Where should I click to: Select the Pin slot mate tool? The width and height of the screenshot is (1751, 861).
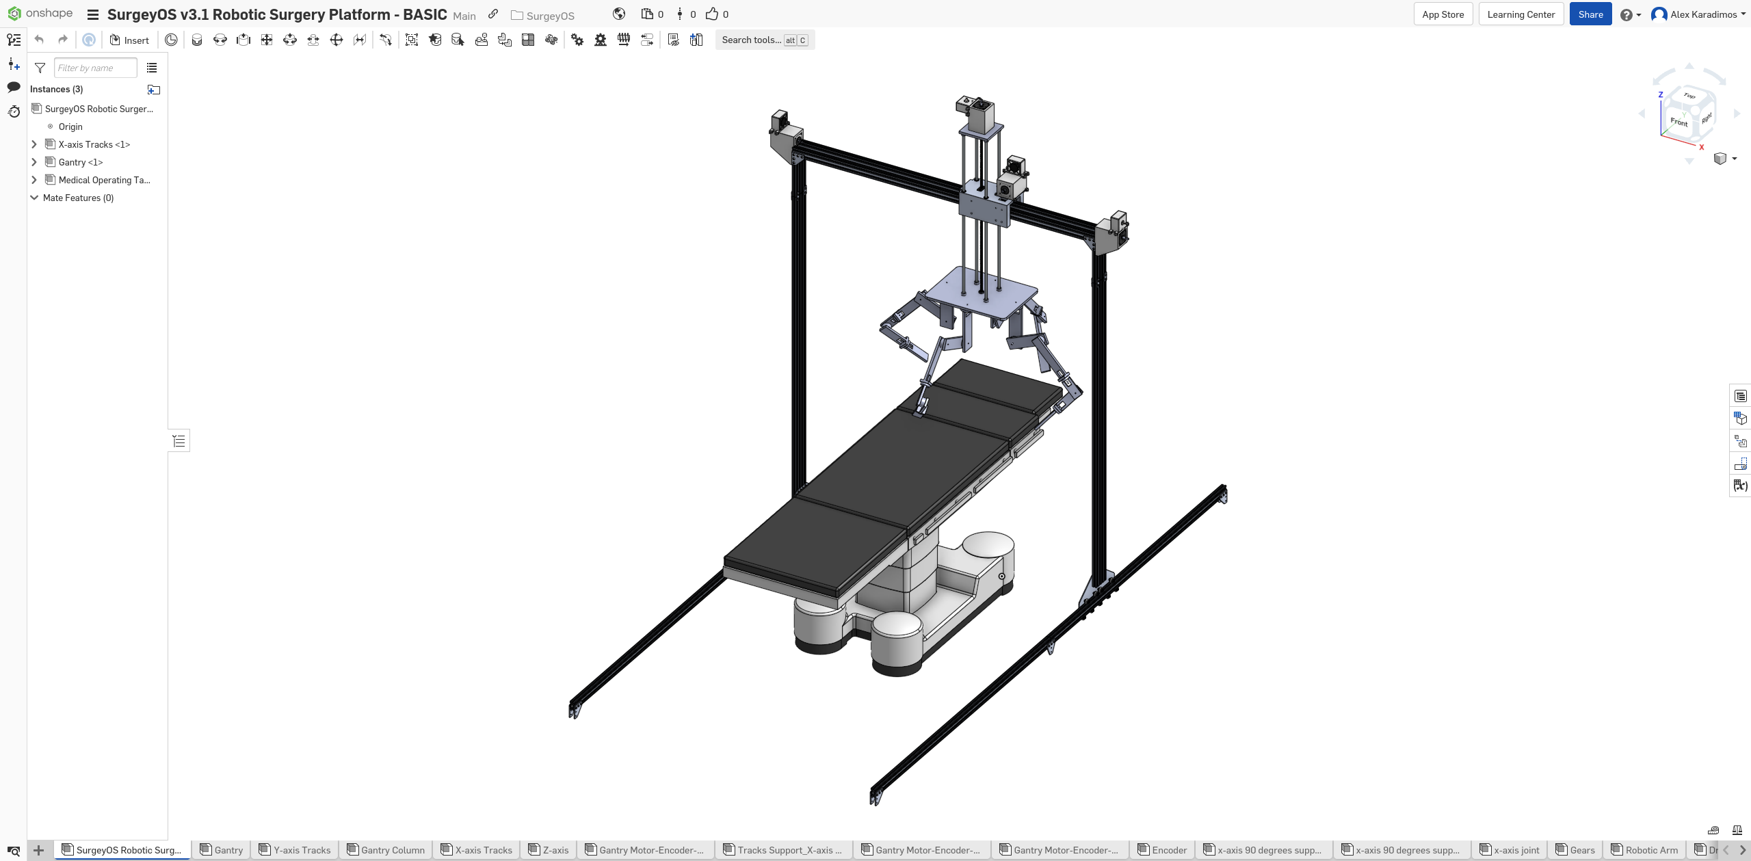click(313, 40)
